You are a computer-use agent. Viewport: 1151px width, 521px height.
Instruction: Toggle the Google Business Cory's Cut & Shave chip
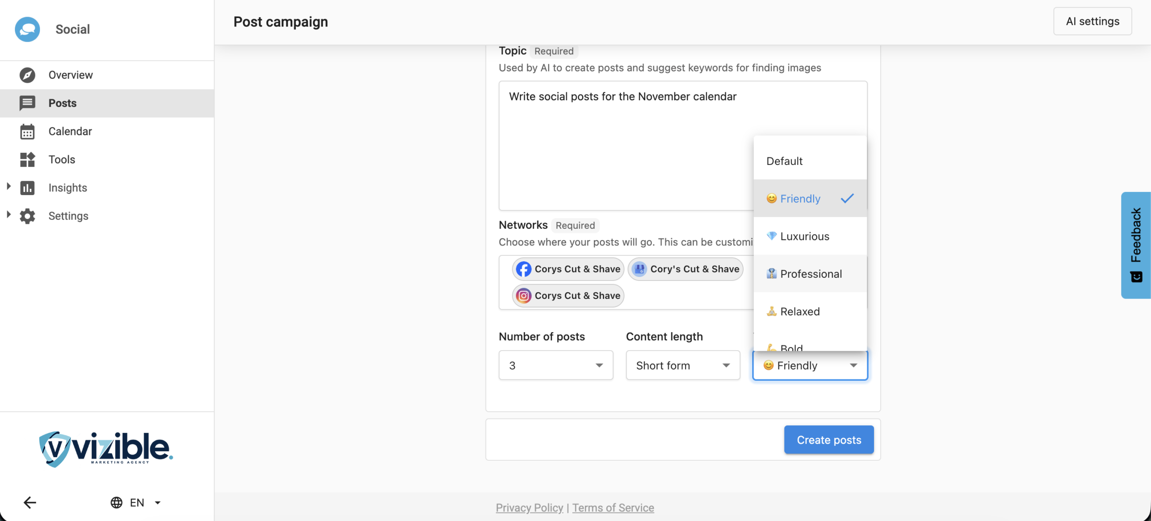coord(685,269)
